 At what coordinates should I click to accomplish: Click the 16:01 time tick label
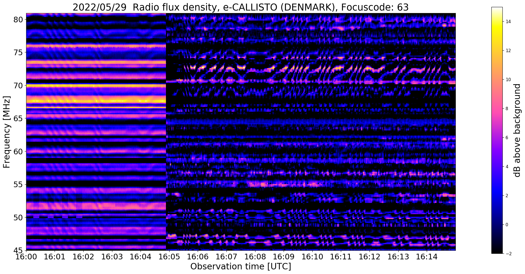point(55,256)
